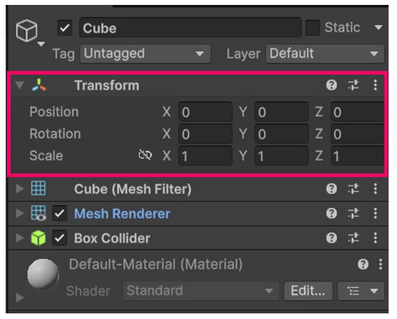This screenshot has height=319, width=397.
Task: Open the Transform three-dot options menu
Action: (375, 85)
